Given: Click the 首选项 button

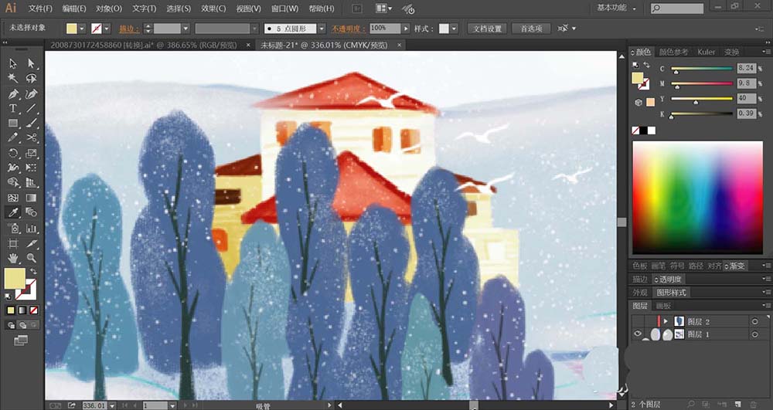Looking at the screenshot, I should click(532, 29).
